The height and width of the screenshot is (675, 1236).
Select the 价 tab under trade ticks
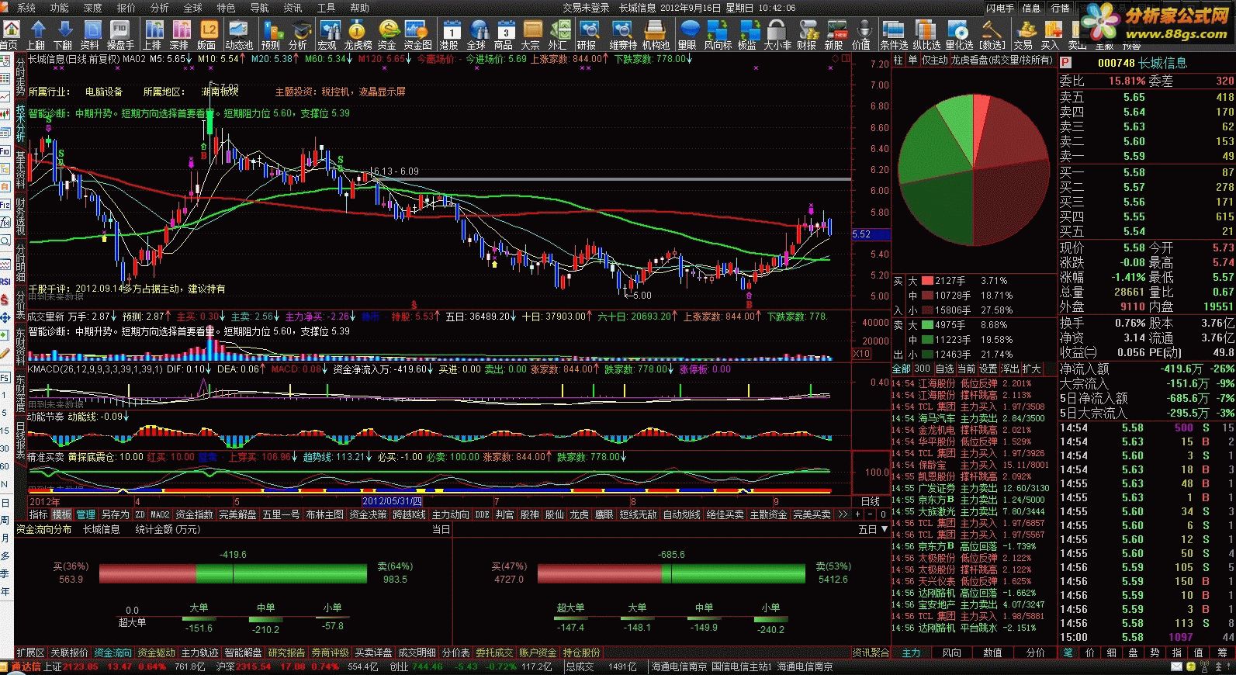click(1090, 653)
